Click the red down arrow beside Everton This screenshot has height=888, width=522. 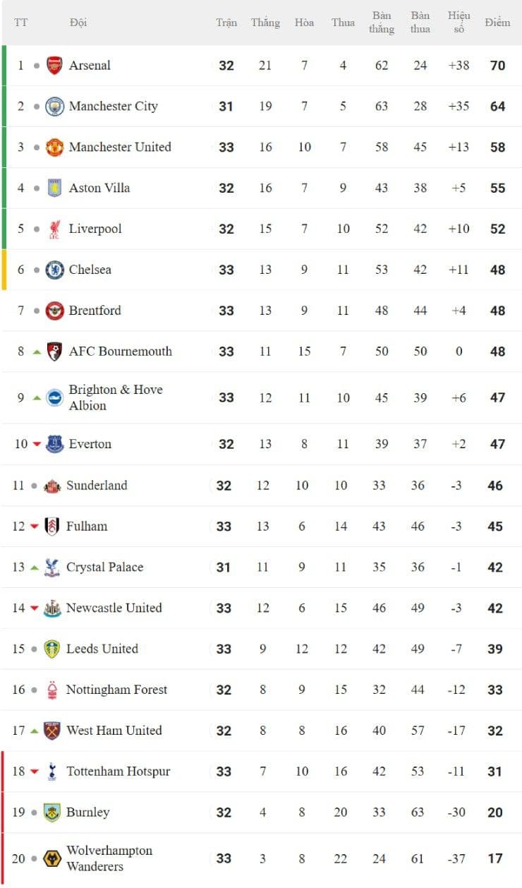[37, 444]
